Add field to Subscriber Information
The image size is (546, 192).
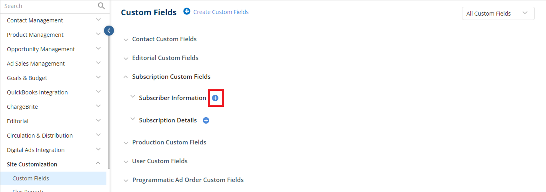point(215,98)
